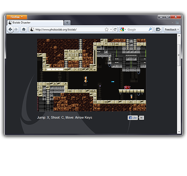Click the Biolab Disaster game canvas
The width and height of the screenshot is (187, 176).
(x=91, y=75)
